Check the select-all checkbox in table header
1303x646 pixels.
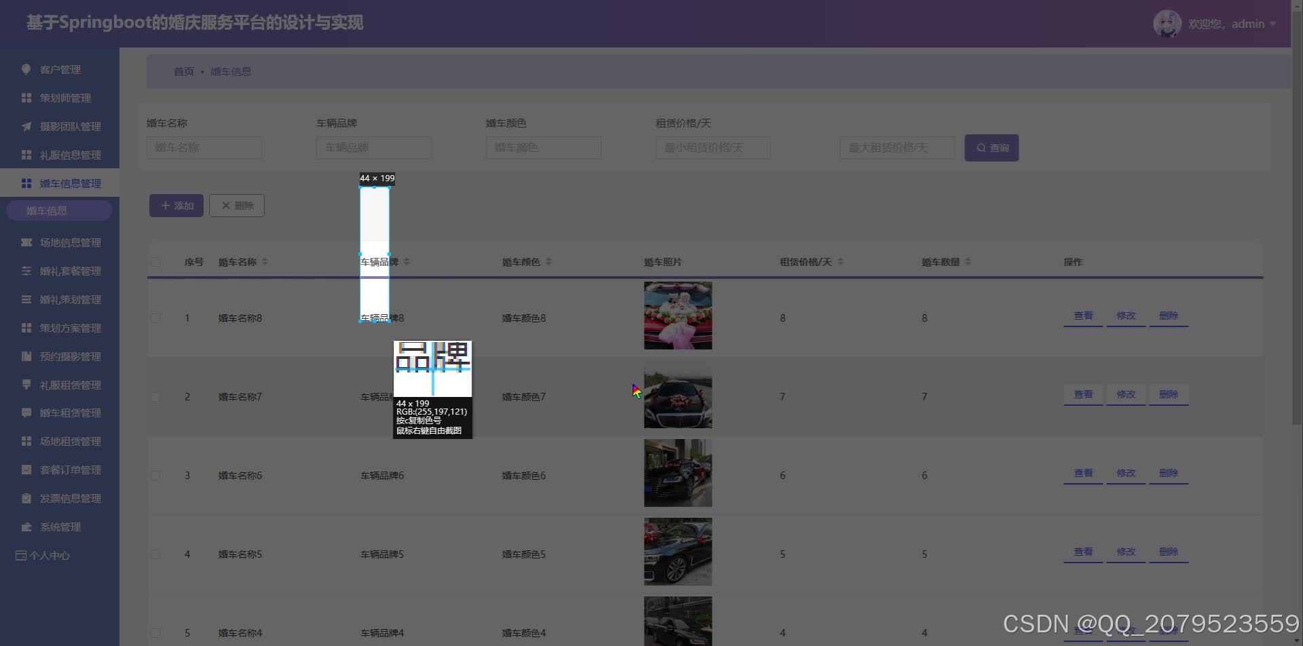155,261
